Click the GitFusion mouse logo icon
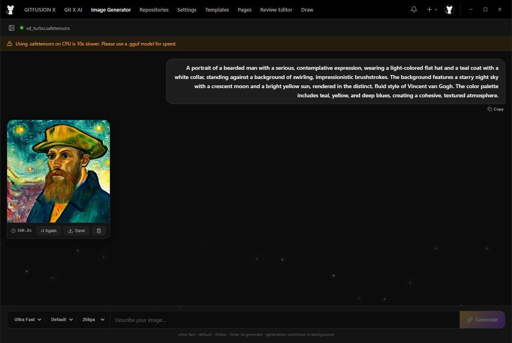The height and width of the screenshot is (343, 512). (10, 10)
